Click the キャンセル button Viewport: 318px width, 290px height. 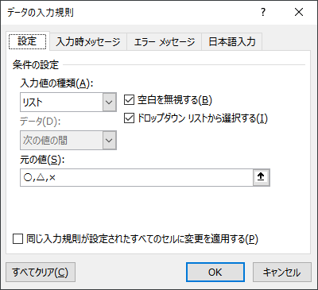pyautogui.click(x=282, y=272)
